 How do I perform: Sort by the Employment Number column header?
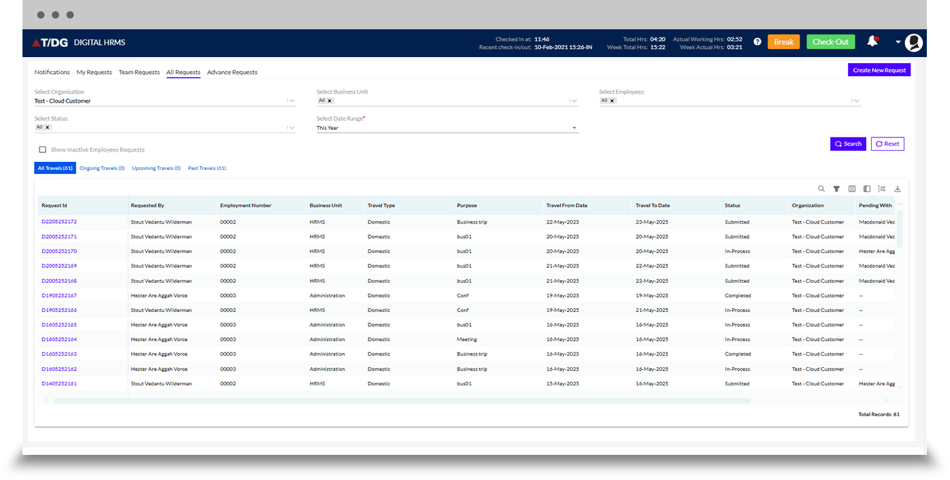[262, 205]
